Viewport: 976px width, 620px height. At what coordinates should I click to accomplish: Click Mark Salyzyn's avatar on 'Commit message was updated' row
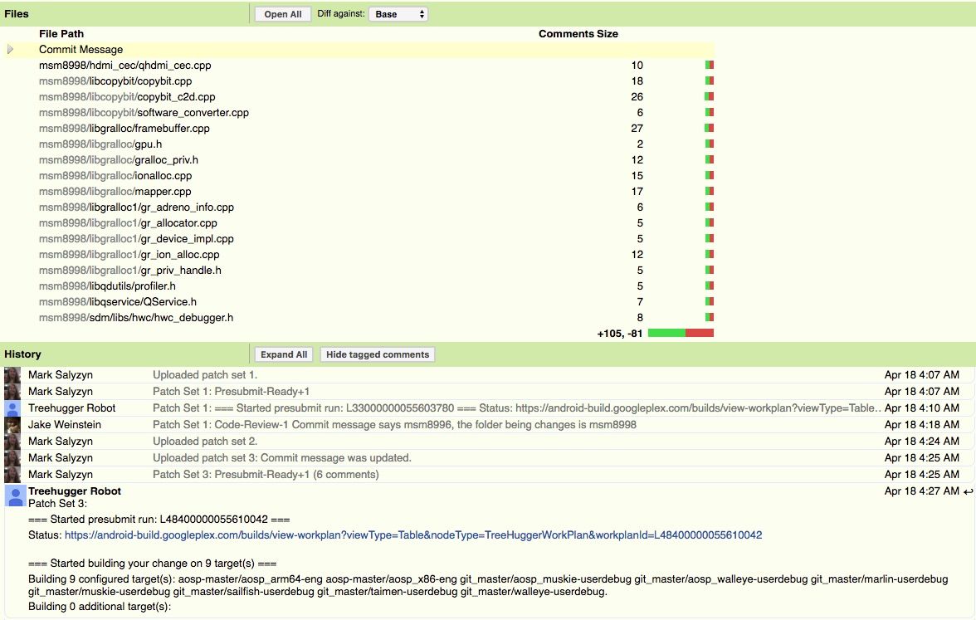point(12,457)
